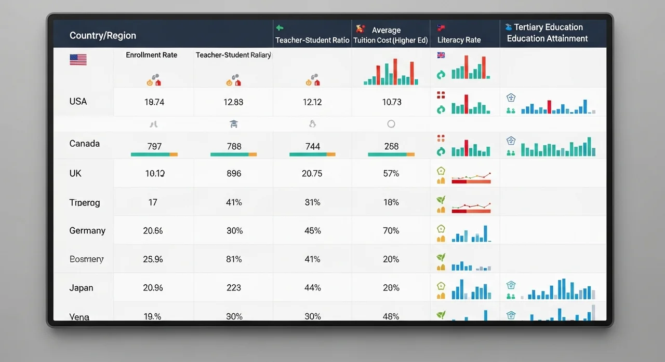Open the UK Literacy Rate line chart
Viewport: 665px width, 362px height.
click(471, 178)
